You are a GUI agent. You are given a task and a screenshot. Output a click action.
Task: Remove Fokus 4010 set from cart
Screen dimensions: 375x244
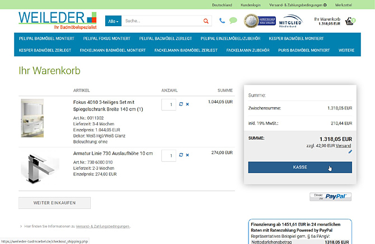(187, 104)
